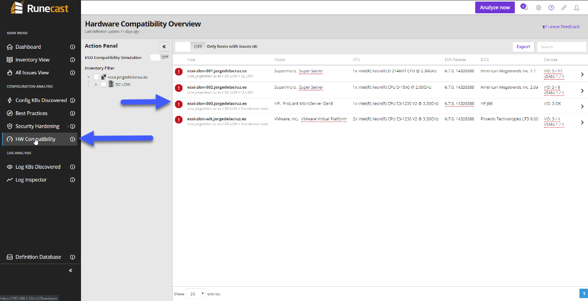Click the Export button

pos(523,47)
